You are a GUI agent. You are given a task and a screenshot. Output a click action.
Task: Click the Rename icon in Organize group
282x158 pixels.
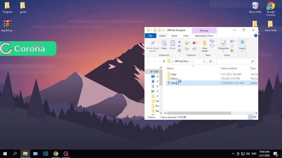click(x=194, y=49)
